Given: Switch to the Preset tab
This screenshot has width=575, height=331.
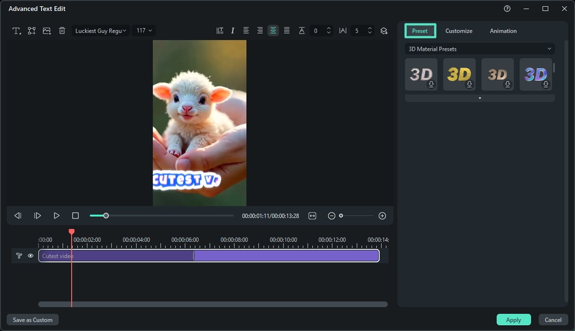Looking at the screenshot, I should 420,31.
